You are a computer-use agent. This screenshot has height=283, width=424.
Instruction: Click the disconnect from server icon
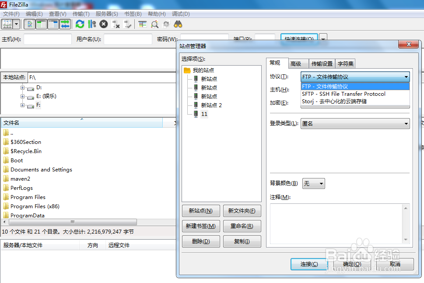point(116,24)
